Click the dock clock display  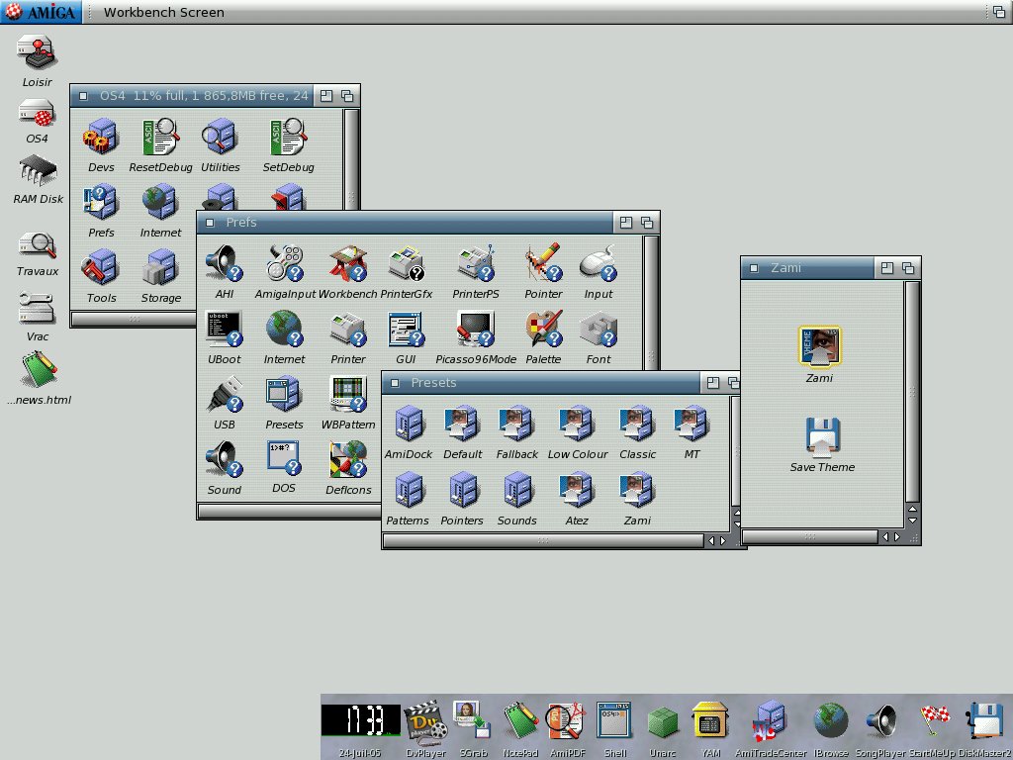(x=360, y=719)
